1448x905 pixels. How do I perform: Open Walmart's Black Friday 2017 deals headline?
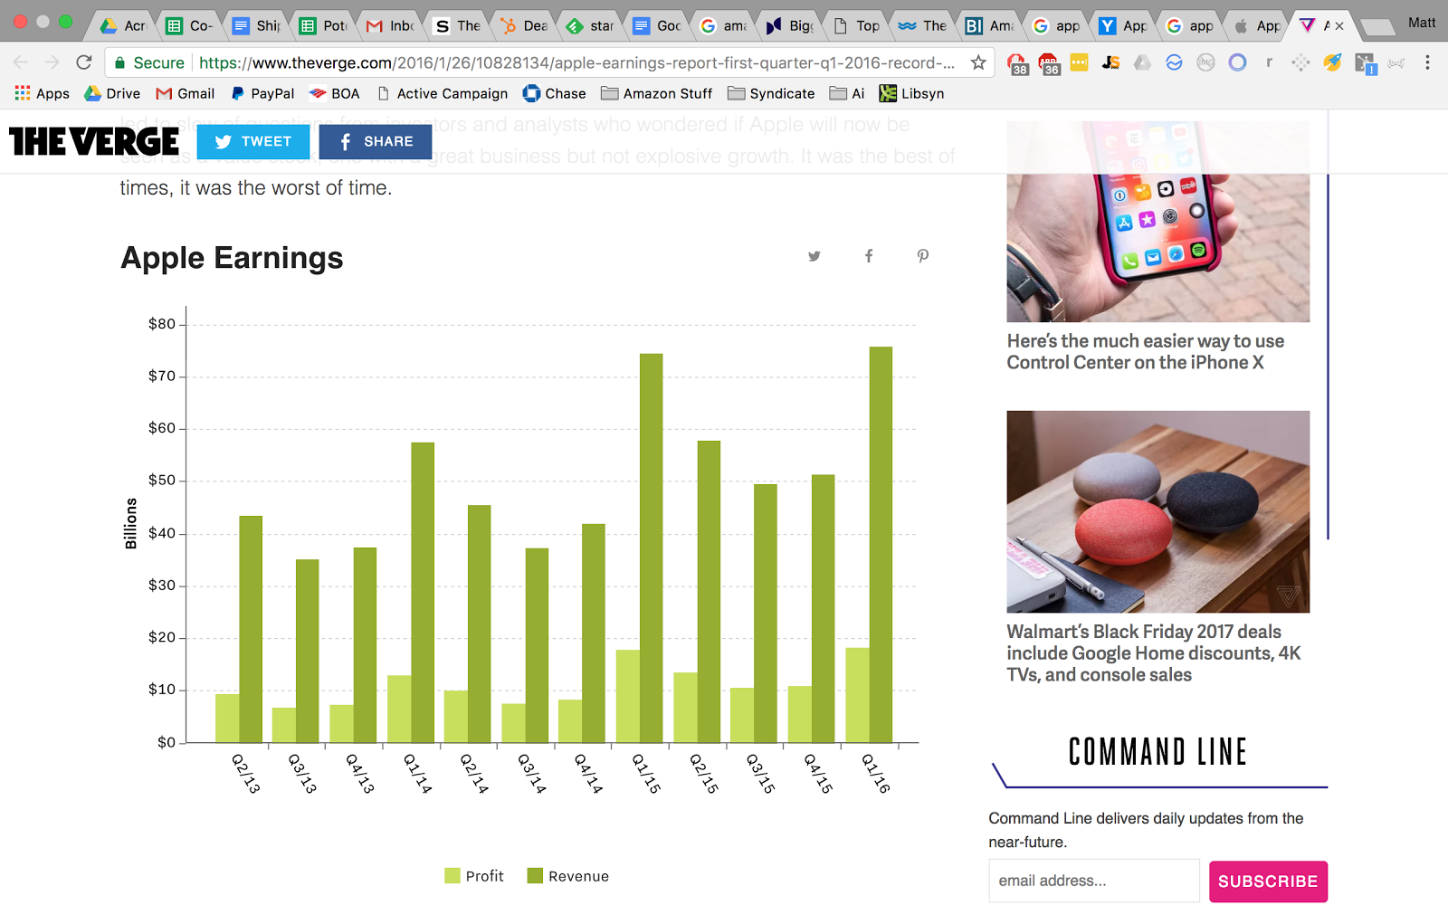(1154, 653)
